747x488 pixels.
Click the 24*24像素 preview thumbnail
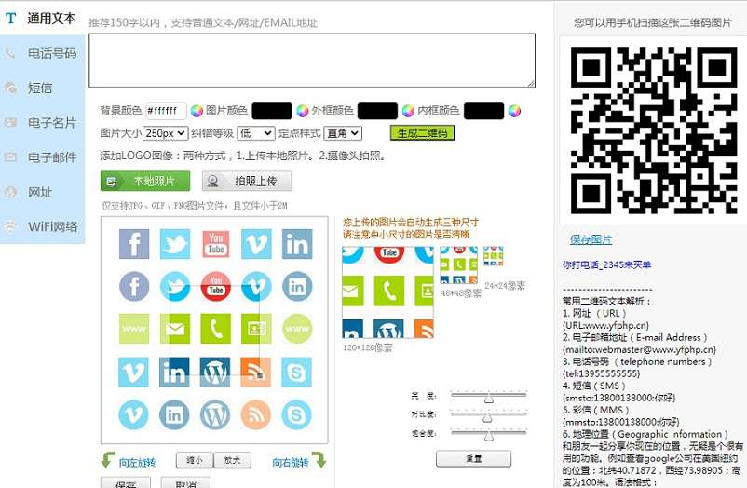click(x=493, y=256)
